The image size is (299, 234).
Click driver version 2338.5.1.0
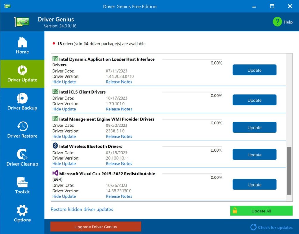(115, 131)
